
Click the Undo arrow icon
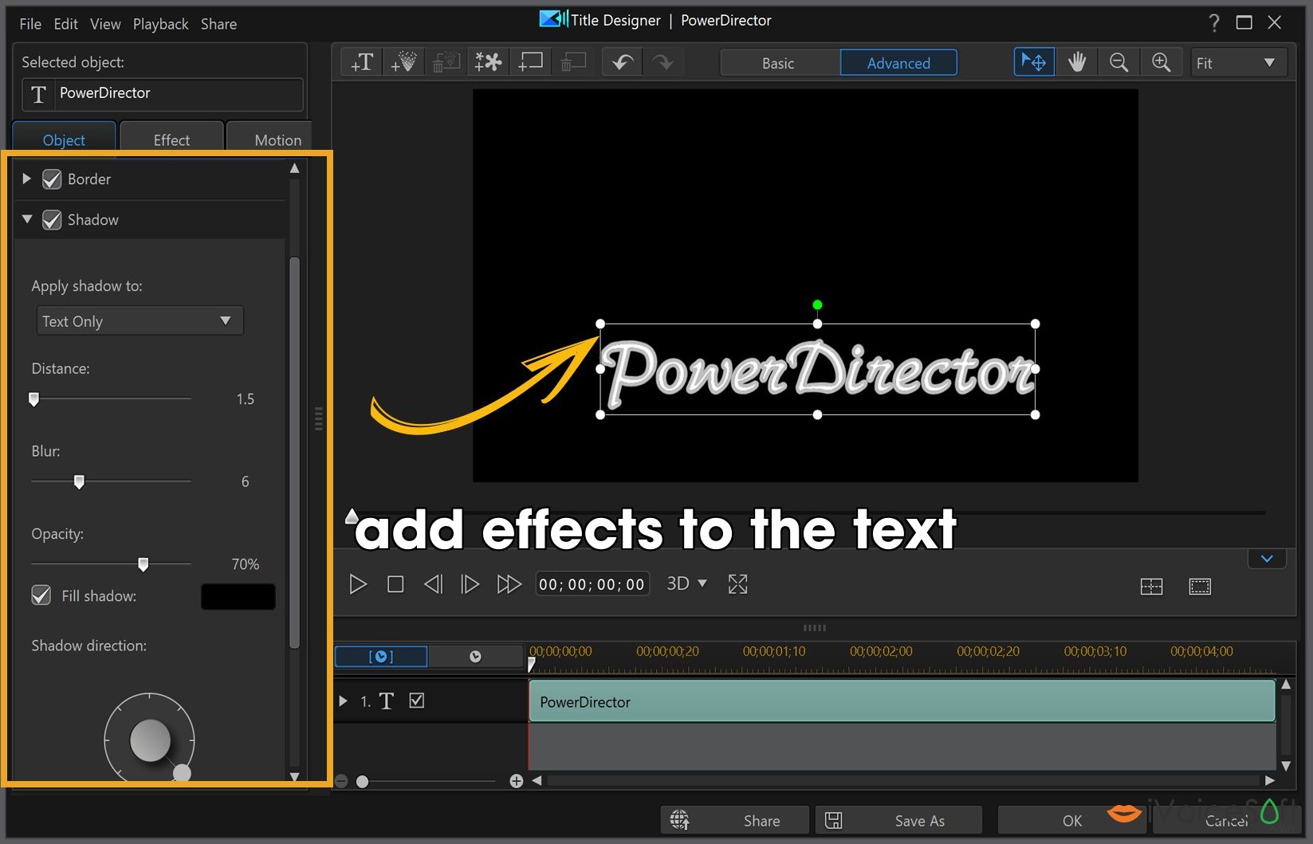[x=622, y=62]
